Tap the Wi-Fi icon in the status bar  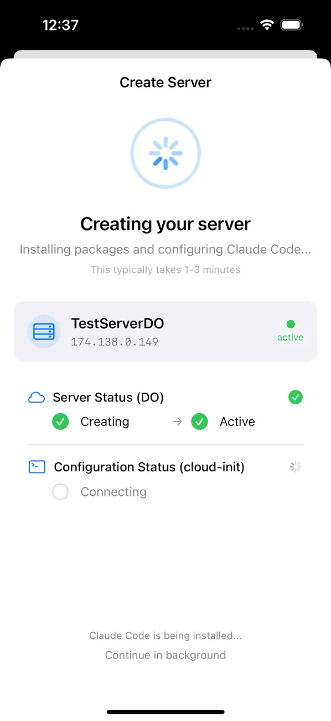[x=266, y=24]
